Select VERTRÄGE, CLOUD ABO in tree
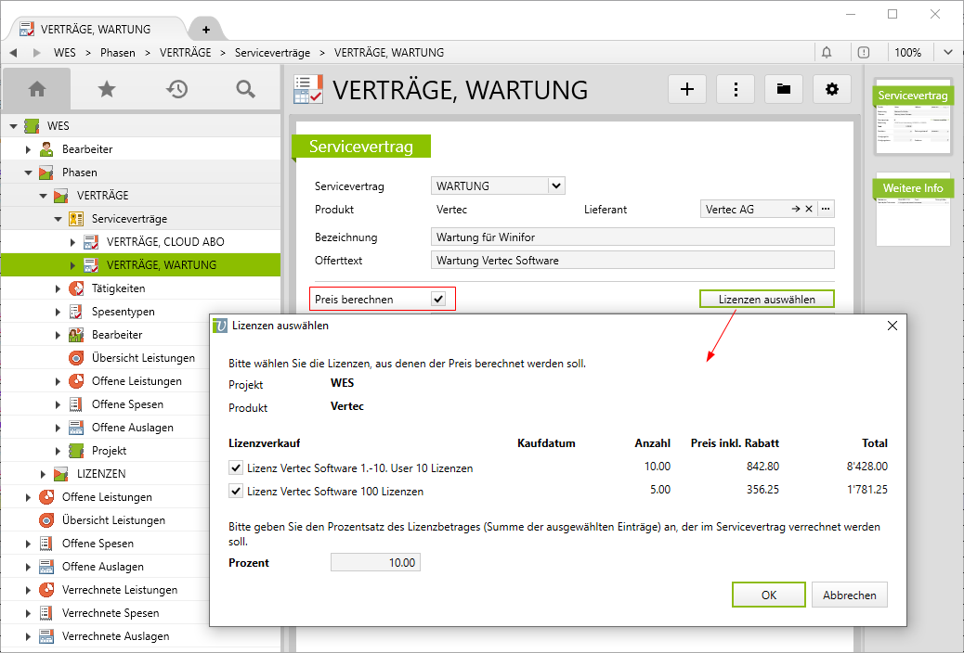This screenshot has height=653, width=964. pyautogui.click(x=165, y=242)
